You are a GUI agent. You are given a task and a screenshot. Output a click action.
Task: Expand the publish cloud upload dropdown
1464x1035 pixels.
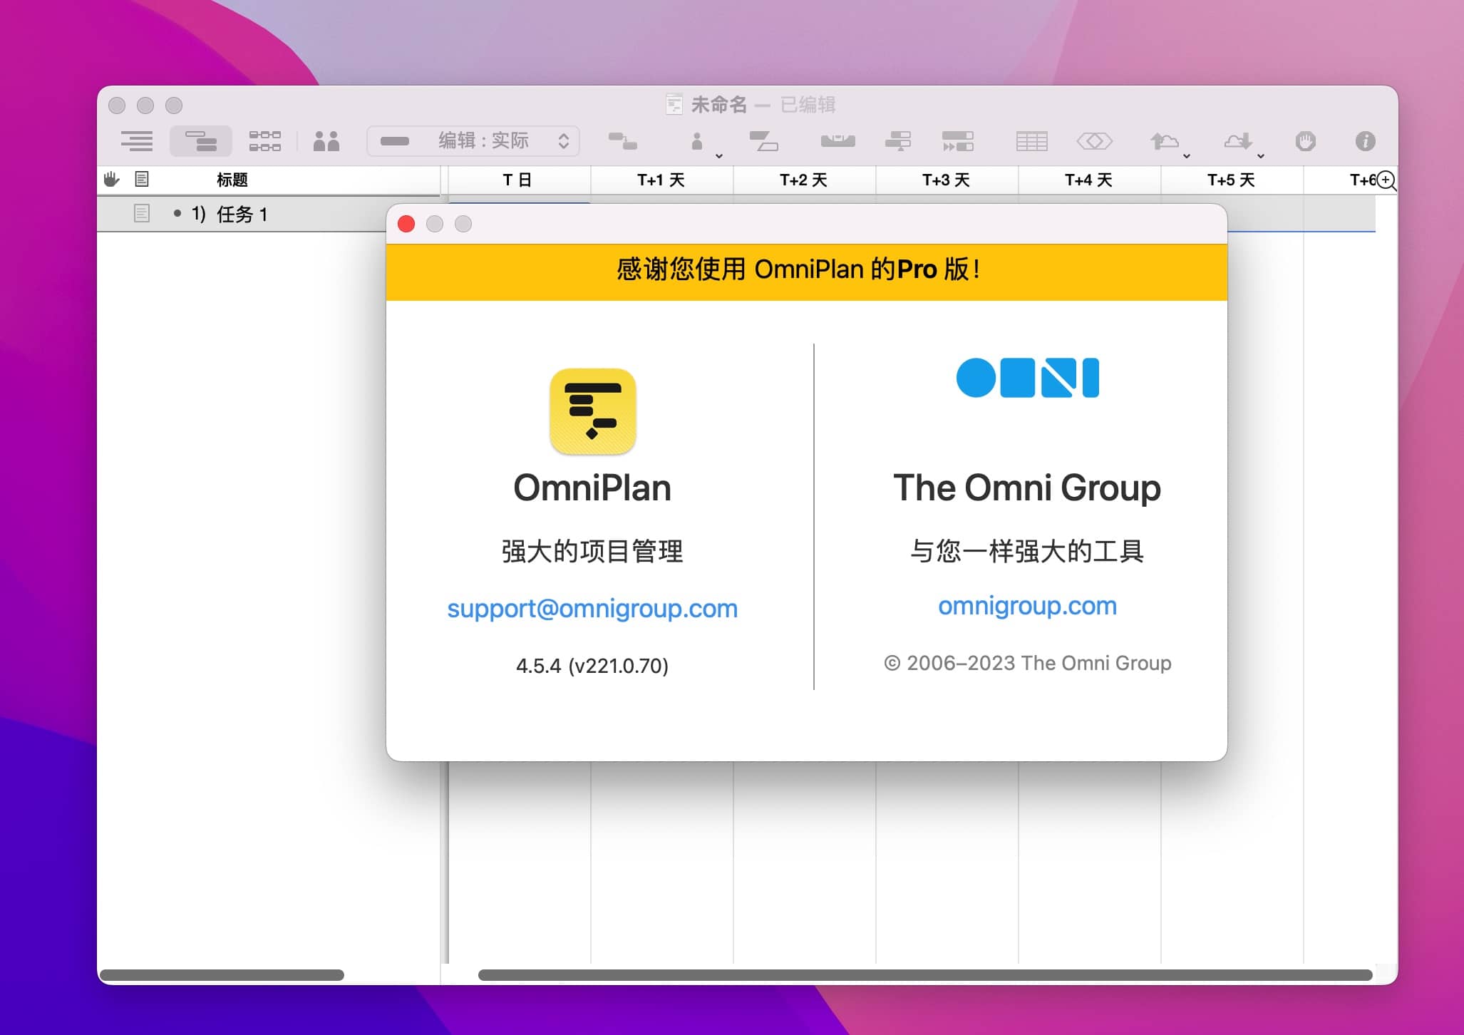pyautogui.click(x=1187, y=155)
